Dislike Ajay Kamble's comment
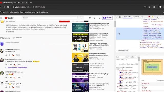This screenshot has width=164, height=92. pos(9,55)
